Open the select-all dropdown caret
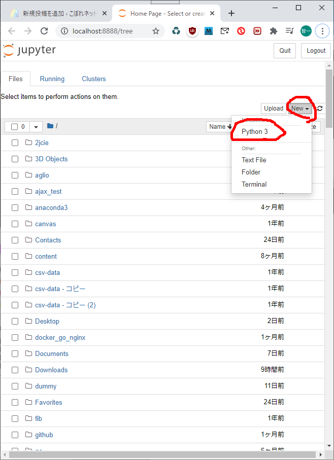 coord(36,127)
